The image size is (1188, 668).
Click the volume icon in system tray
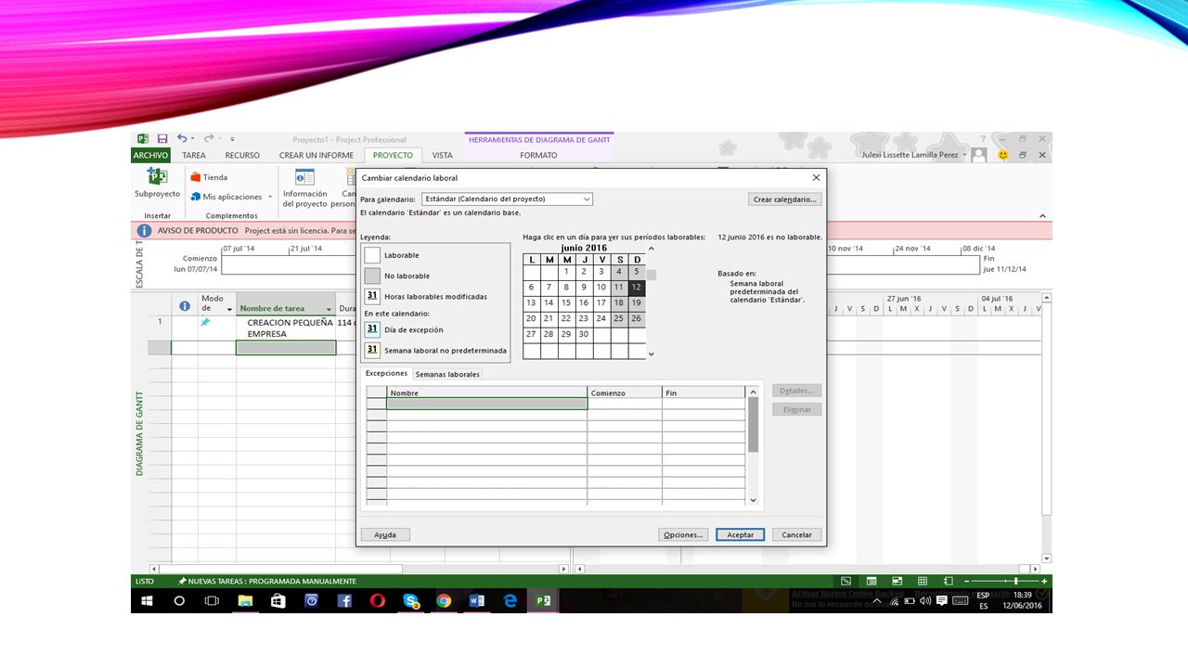(x=924, y=601)
